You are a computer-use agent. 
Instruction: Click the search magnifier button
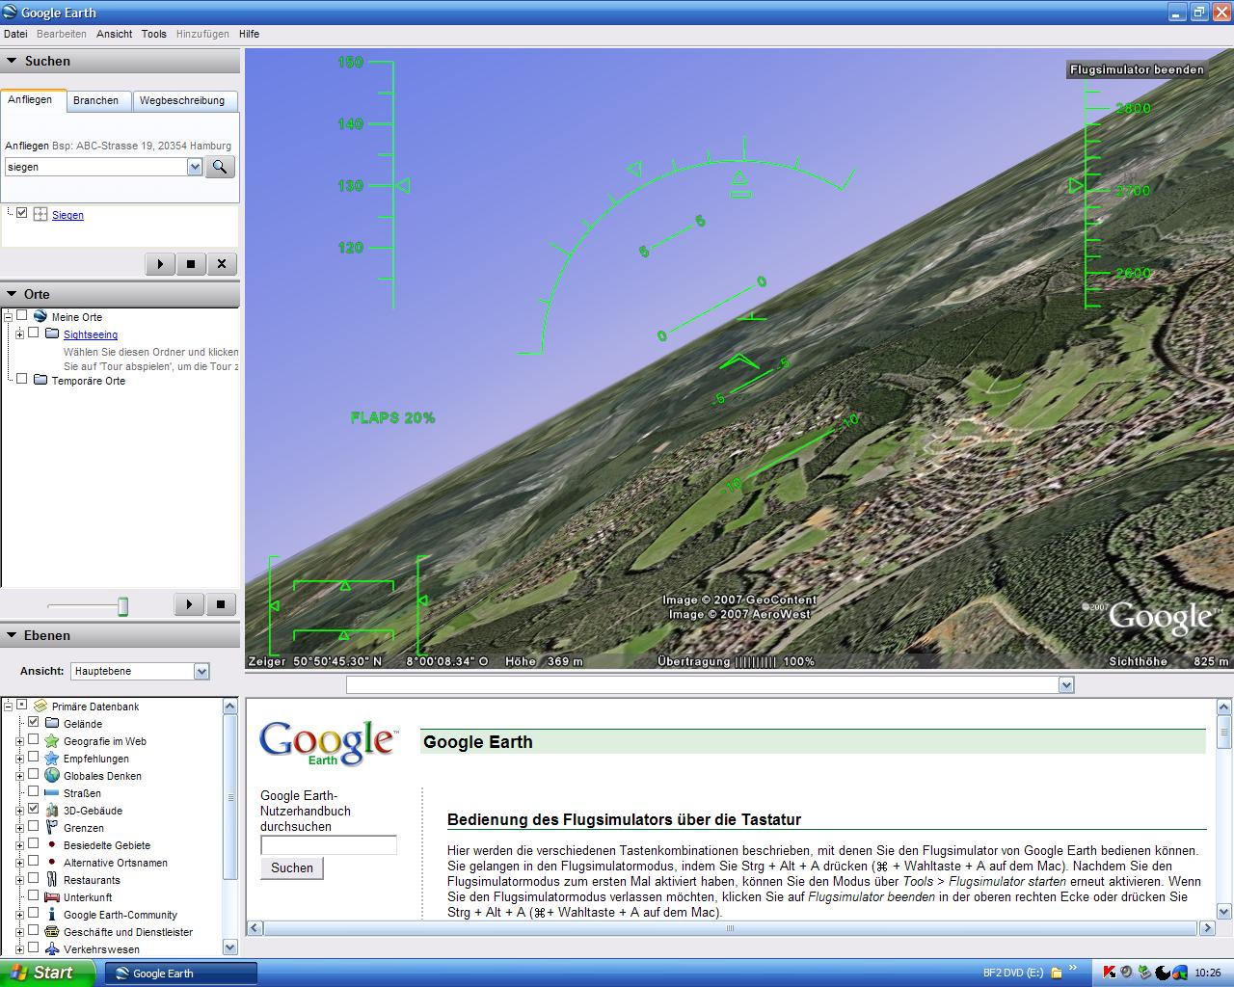221,167
